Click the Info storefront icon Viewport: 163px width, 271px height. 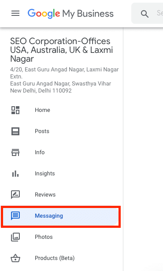[15, 152]
